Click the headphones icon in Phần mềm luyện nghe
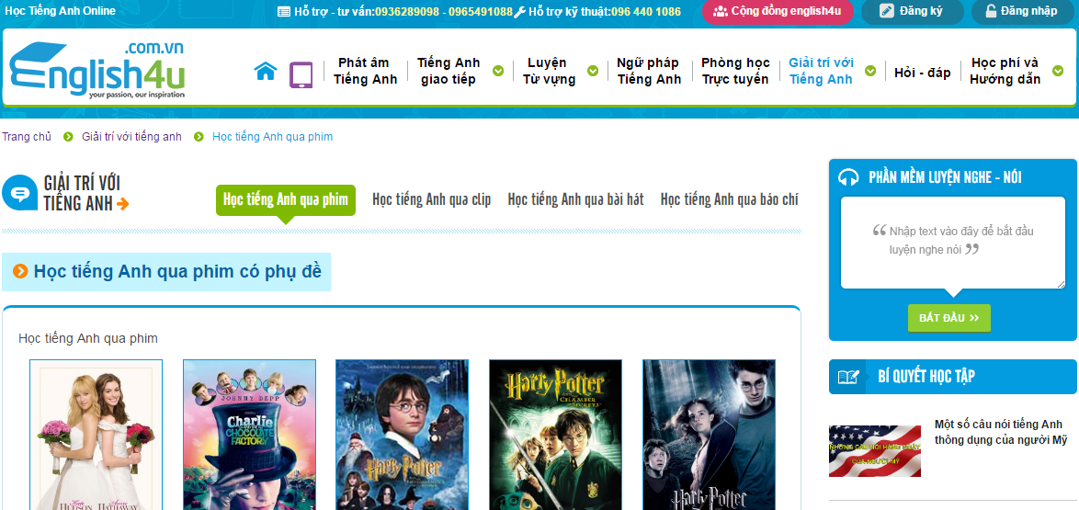1079x510 pixels. [x=848, y=177]
